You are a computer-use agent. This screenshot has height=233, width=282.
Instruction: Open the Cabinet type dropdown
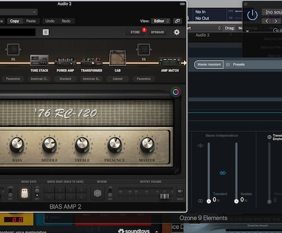pos(118,79)
